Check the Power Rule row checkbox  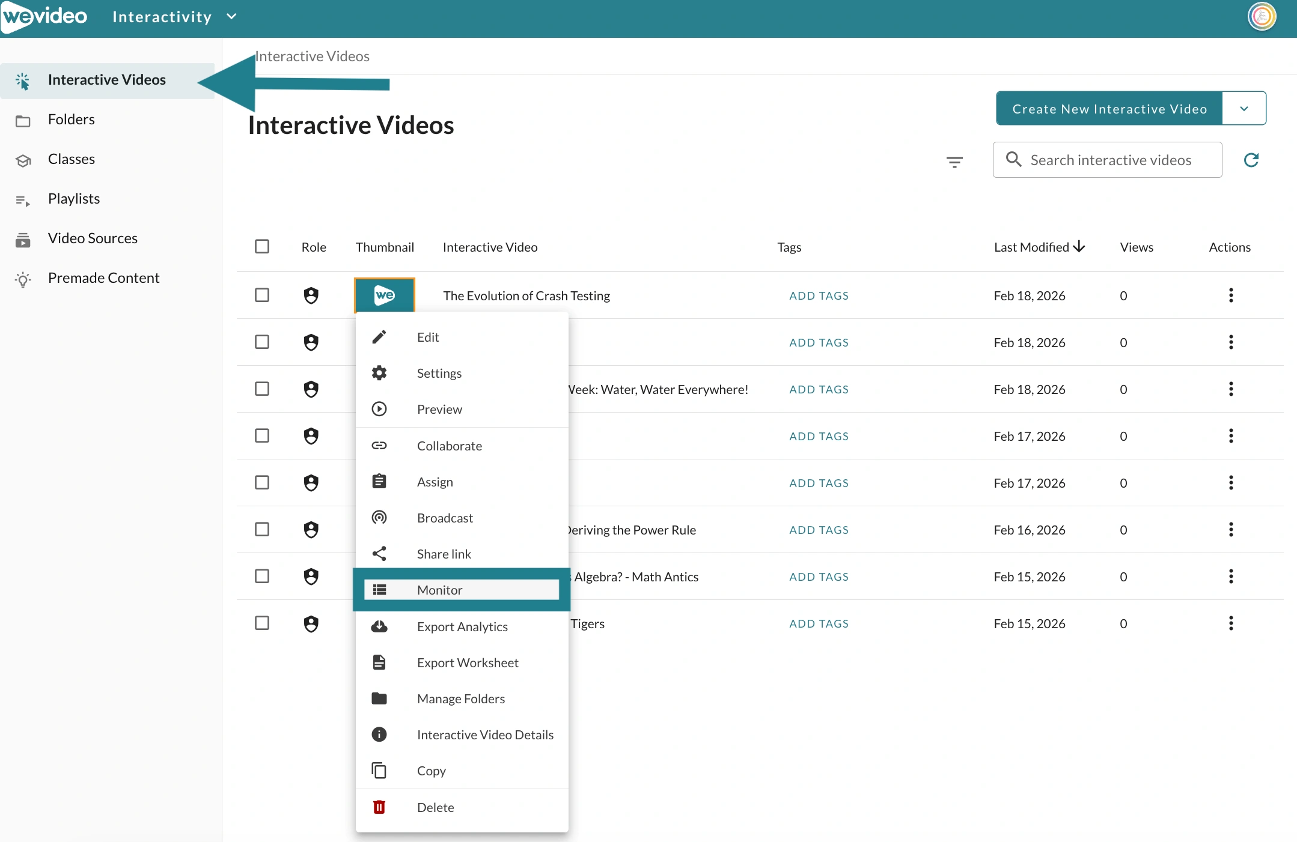[x=262, y=529]
